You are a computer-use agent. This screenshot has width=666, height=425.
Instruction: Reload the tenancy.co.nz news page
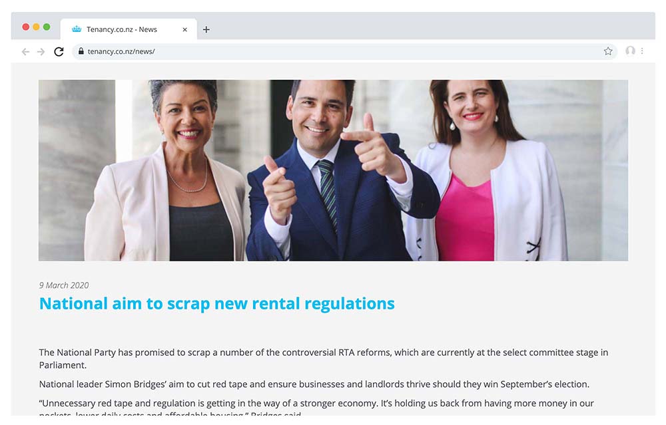(59, 52)
